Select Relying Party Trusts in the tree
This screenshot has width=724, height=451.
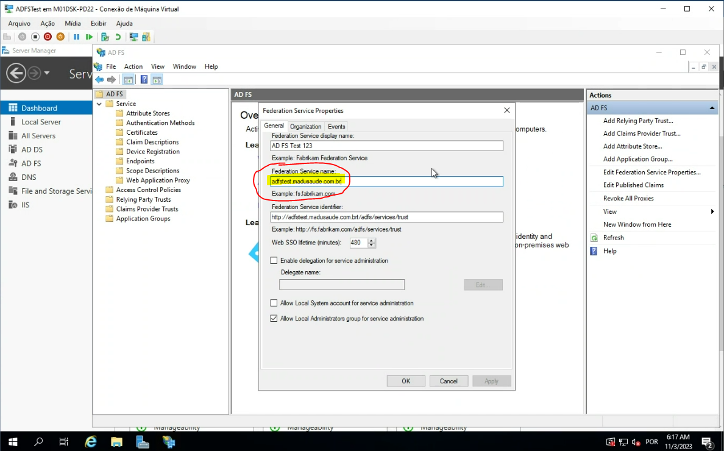click(144, 199)
